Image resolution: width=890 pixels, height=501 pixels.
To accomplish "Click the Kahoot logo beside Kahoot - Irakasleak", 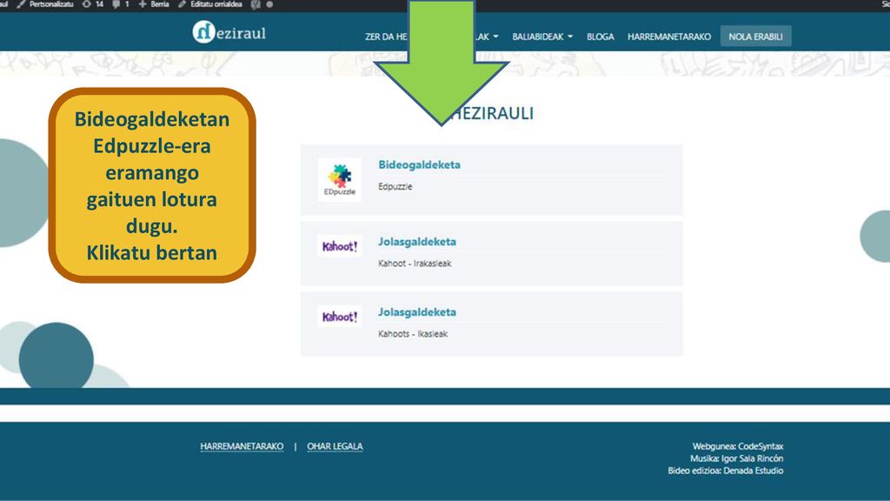I will coord(340,246).
